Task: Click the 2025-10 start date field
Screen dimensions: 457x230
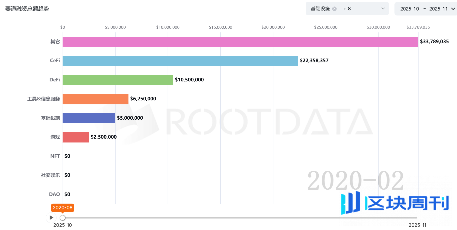Action: (x=409, y=9)
